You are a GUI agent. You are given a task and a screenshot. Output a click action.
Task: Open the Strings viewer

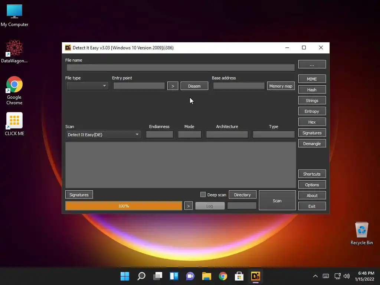(x=312, y=101)
